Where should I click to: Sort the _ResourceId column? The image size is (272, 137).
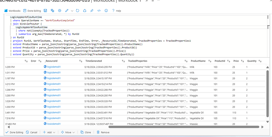(81, 61)
